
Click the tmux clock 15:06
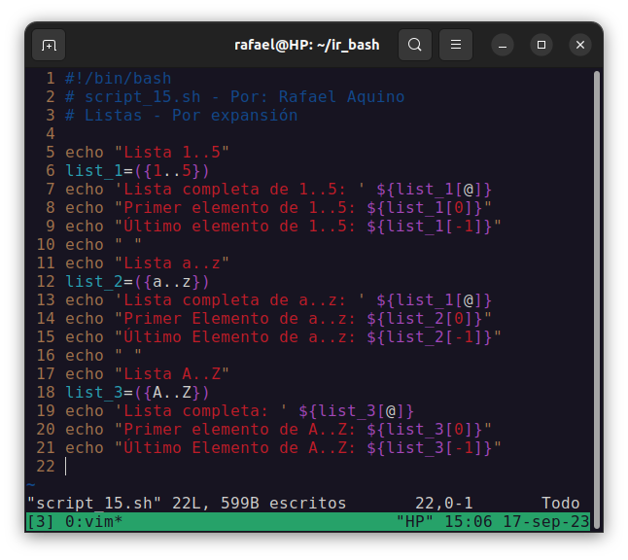pos(469,521)
